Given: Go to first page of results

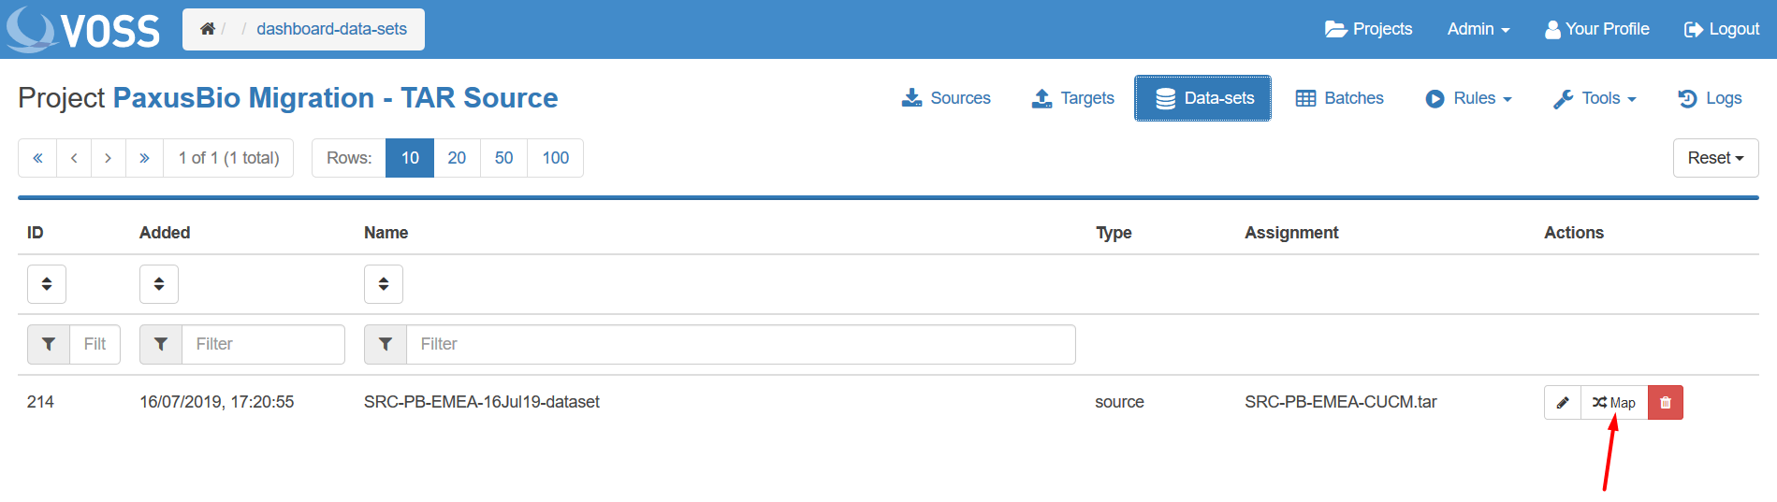Looking at the screenshot, I should [x=37, y=158].
